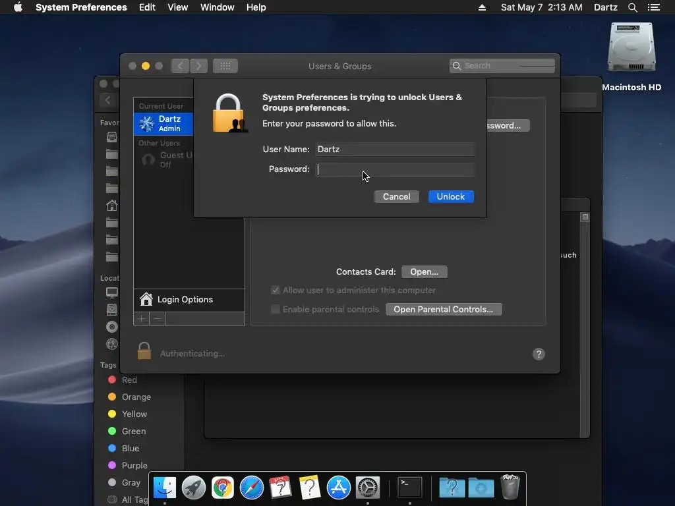Toggle Allow user to administer this computer
This screenshot has height=506, width=675.
coord(276,291)
